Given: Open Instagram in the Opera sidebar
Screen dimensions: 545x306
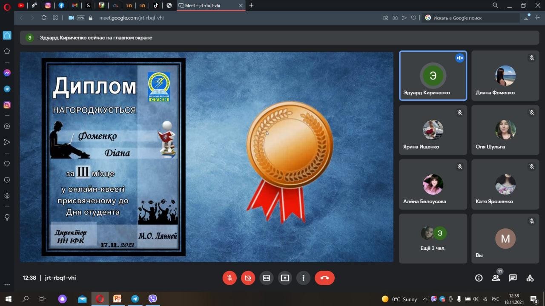Looking at the screenshot, I should [7, 105].
